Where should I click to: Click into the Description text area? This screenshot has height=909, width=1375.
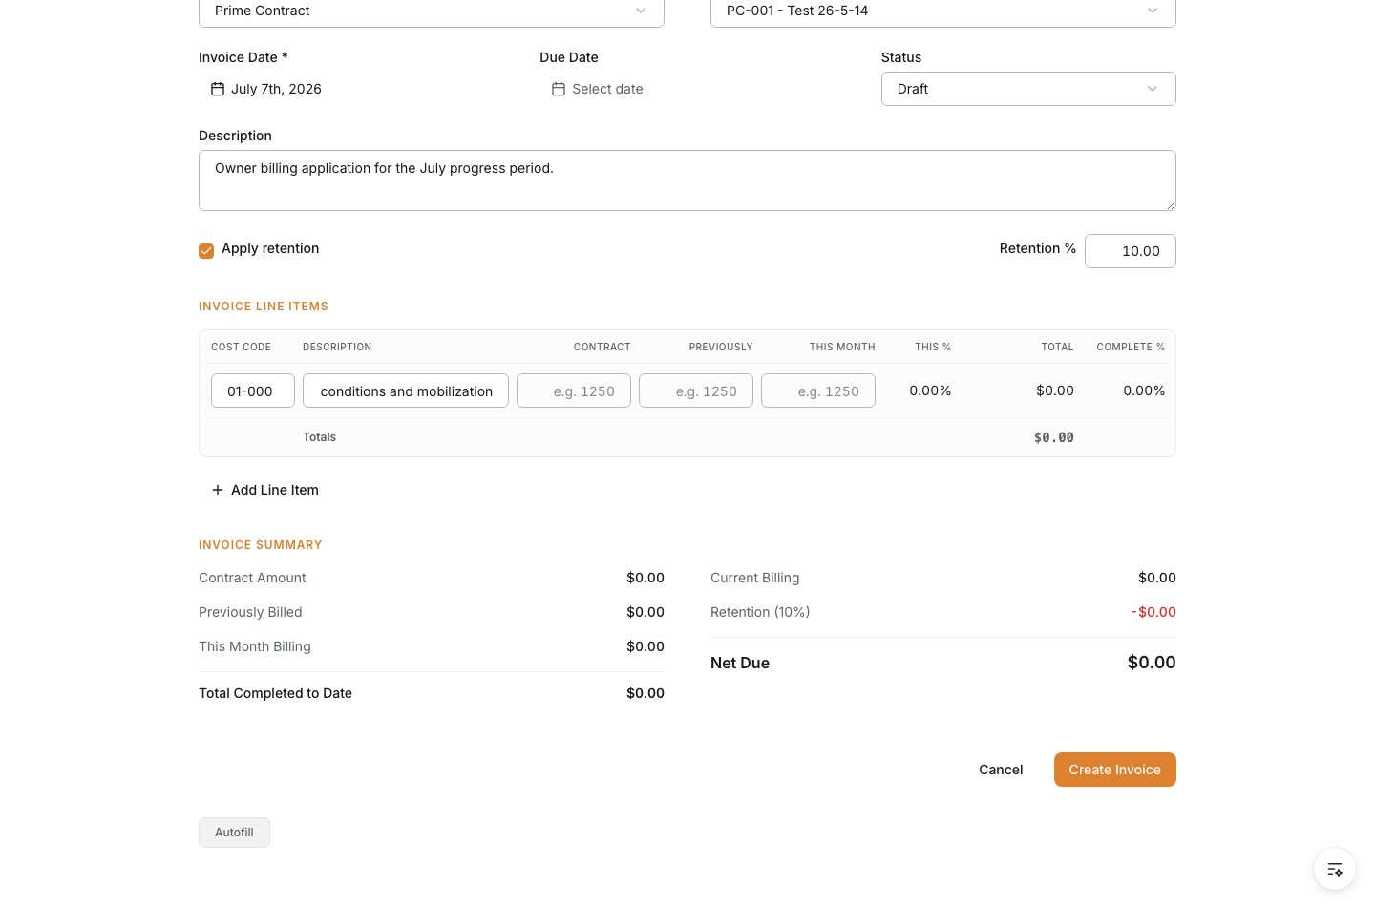[687, 180]
